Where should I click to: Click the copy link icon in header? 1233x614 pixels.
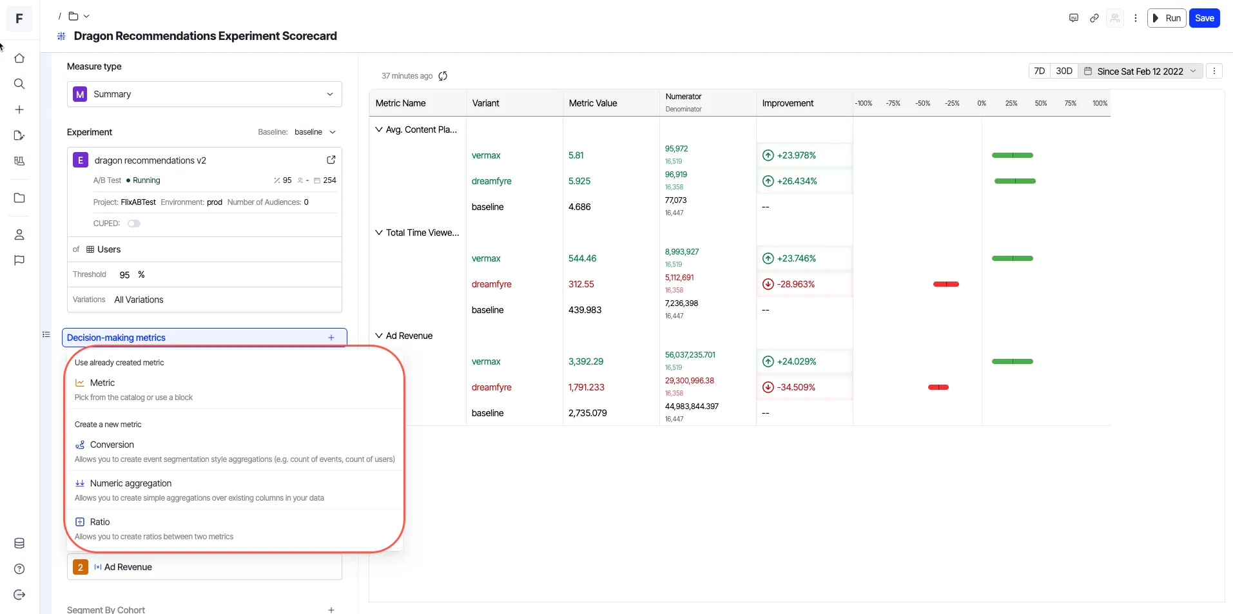tap(1094, 18)
